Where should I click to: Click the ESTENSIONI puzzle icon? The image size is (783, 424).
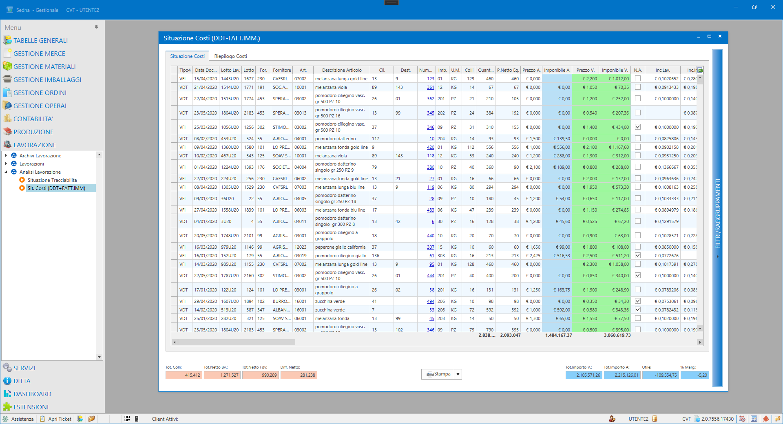coord(7,406)
